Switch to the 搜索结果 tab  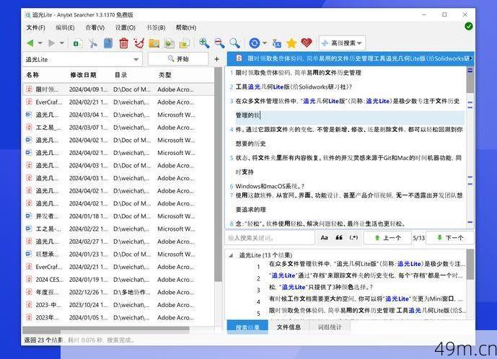click(247, 327)
